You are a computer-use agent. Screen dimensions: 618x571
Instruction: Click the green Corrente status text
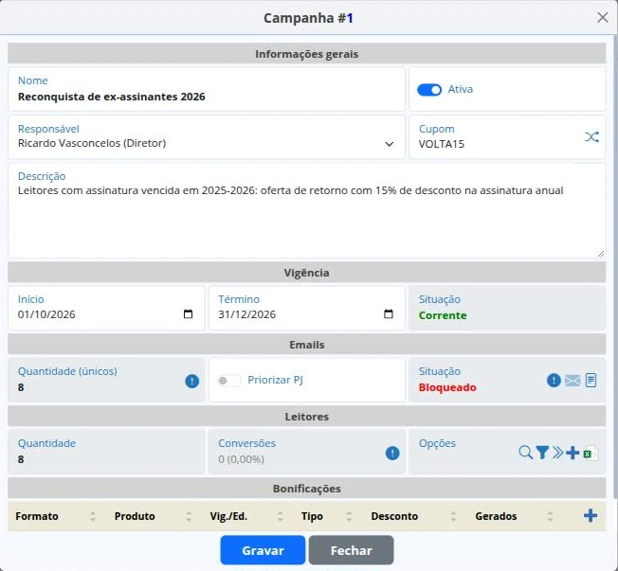(x=443, y=315)
